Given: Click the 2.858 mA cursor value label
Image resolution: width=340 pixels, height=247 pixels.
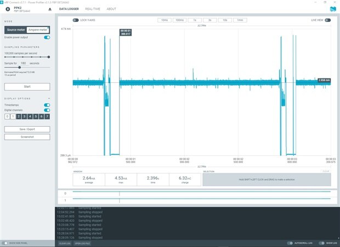Looking at the screenshot, I should 324,80.
